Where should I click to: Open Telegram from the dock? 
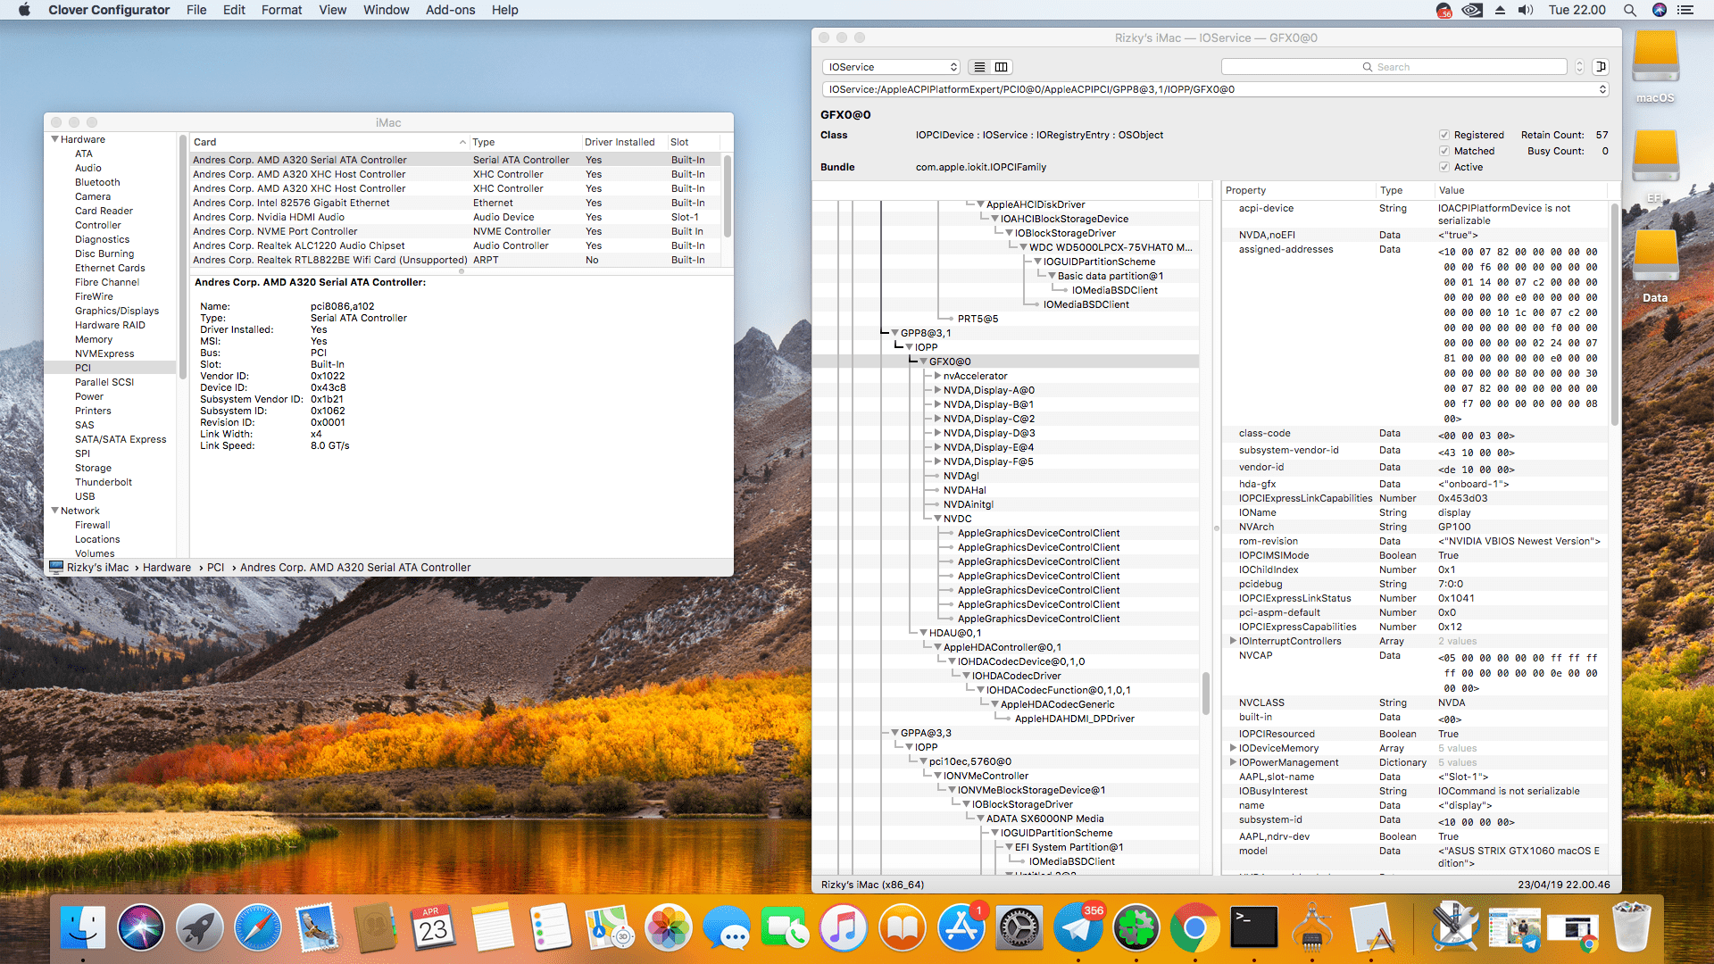click(1077, 928)
